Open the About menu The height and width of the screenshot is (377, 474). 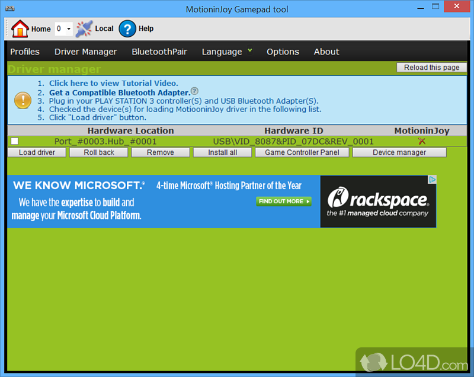pyautogui.click(x=326, y=52)
